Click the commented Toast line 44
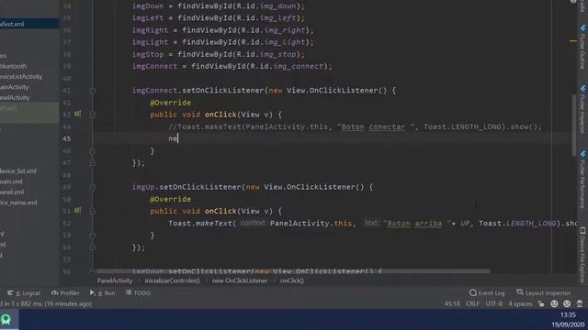Viewport: 588px width, 330px height. (356, 126)
